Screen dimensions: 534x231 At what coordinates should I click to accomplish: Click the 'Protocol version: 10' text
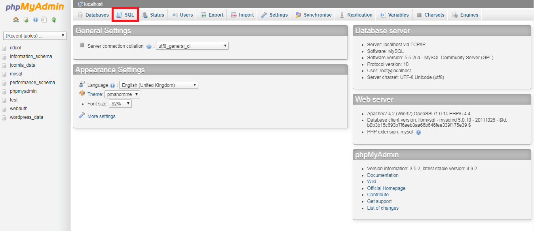tap(388, 64)
